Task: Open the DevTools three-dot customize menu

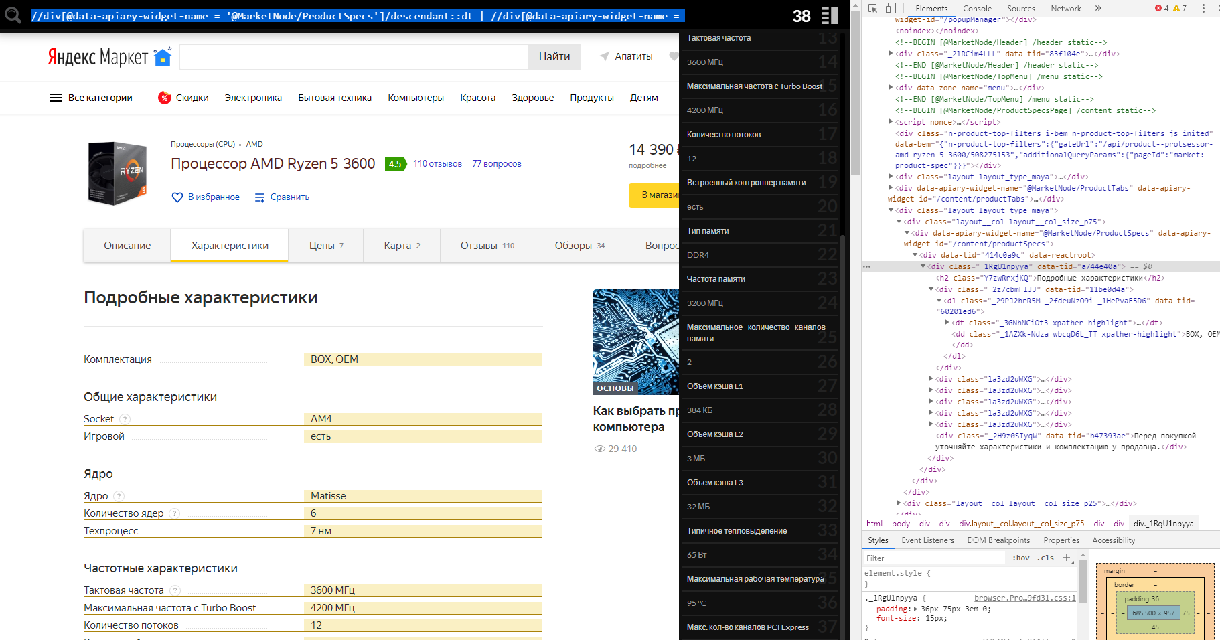Action: pyautogui.click(x=1203, y=9)
